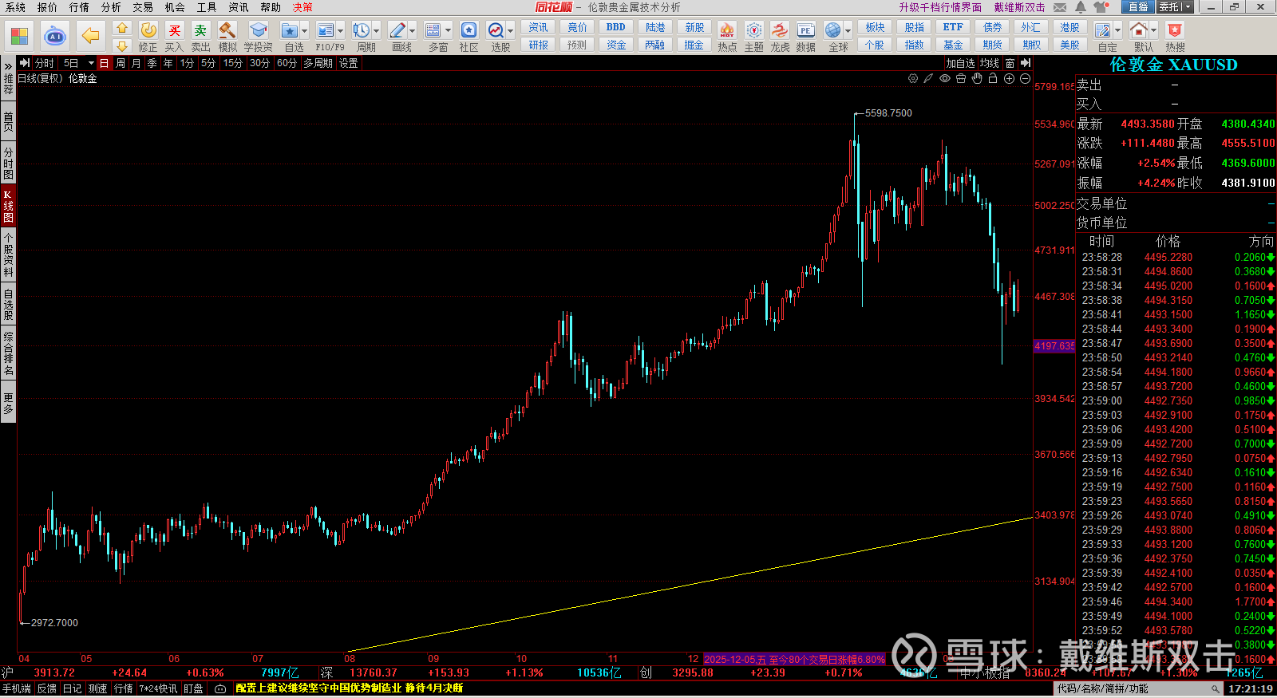Open the 龙虎 dragon-tiger list icon
This screenshot has height=698, width=1277.
coord(780,30)
